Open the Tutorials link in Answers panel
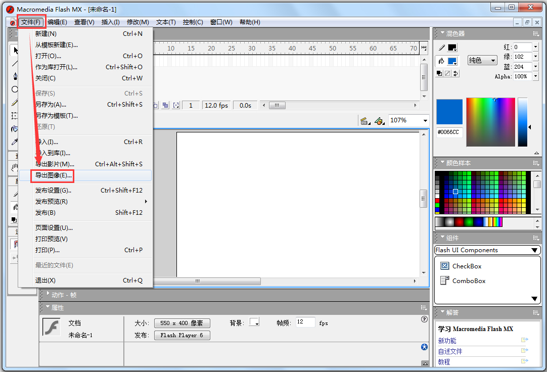Screen dimensions: 547x372 pos(444,362)
